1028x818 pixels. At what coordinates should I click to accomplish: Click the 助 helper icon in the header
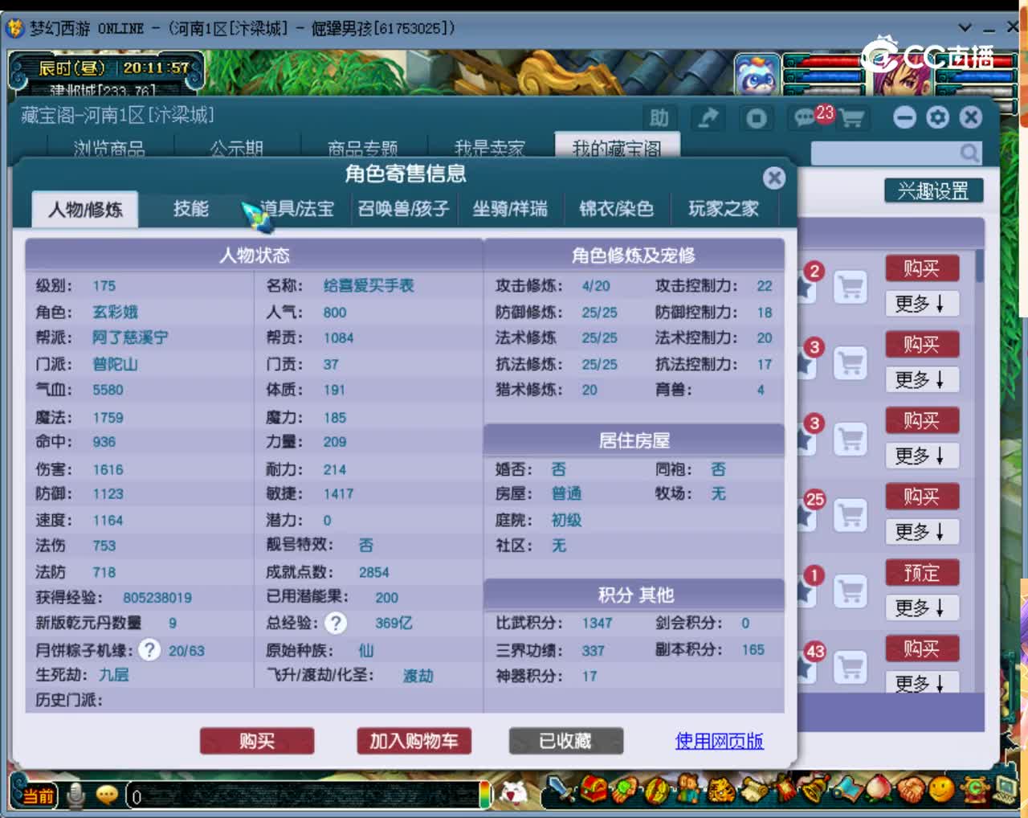(x=659, y=118)
